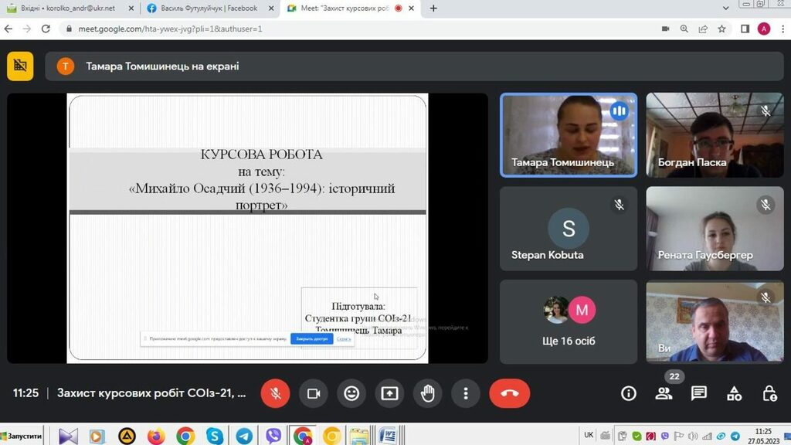
Task: Raise hand in the meeting
Action: click(427, 393)
